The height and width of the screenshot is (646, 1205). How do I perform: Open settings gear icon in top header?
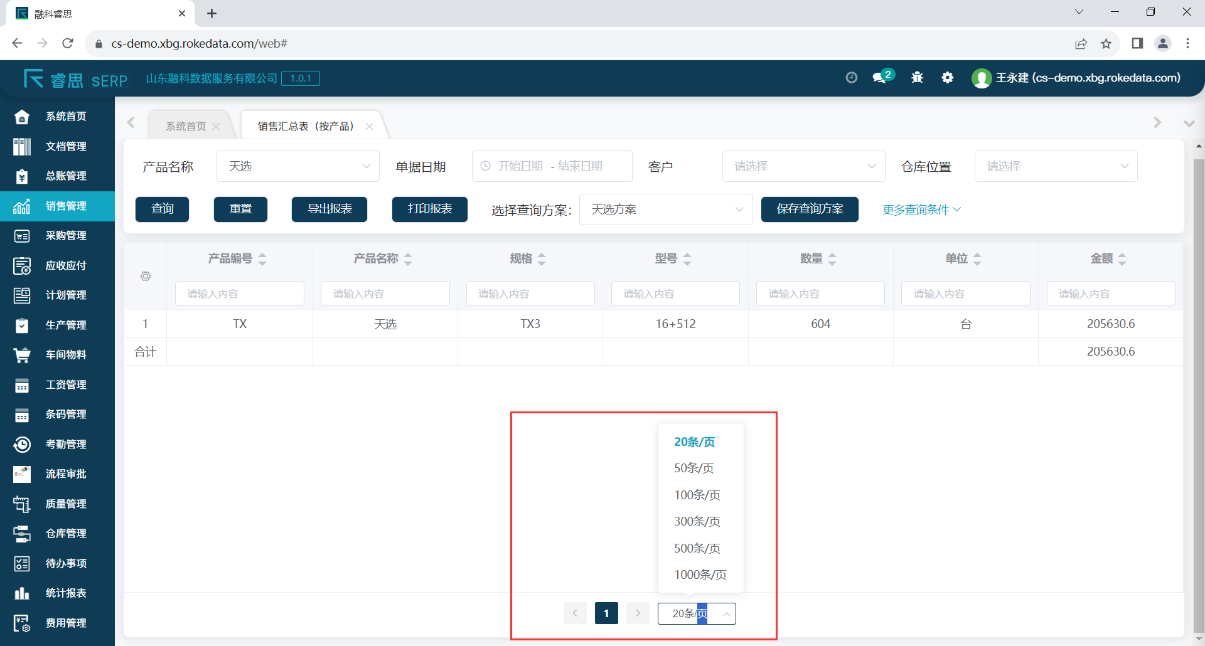point(948,78)
